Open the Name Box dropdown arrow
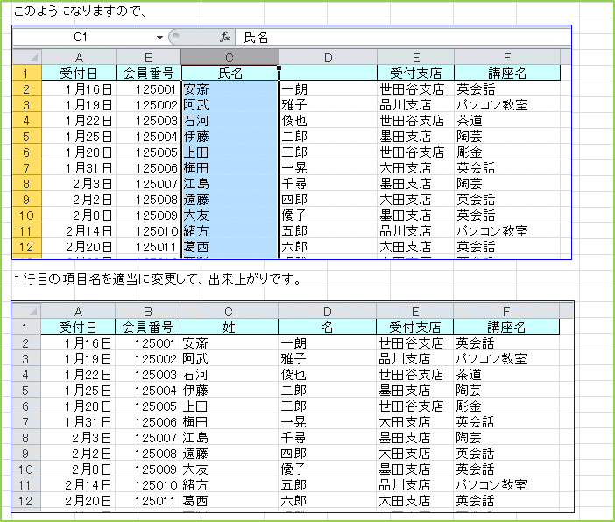 click(159, 38)
